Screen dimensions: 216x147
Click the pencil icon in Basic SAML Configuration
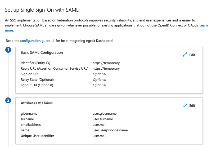tap(185, 55)
